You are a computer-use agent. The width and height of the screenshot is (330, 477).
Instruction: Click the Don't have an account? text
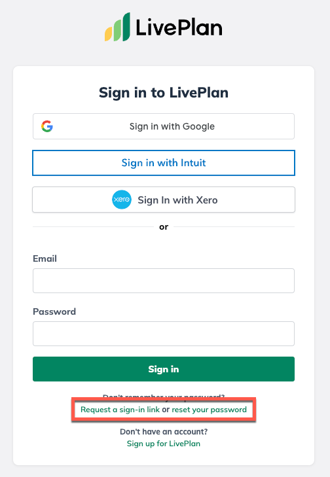tap(164, 432)
